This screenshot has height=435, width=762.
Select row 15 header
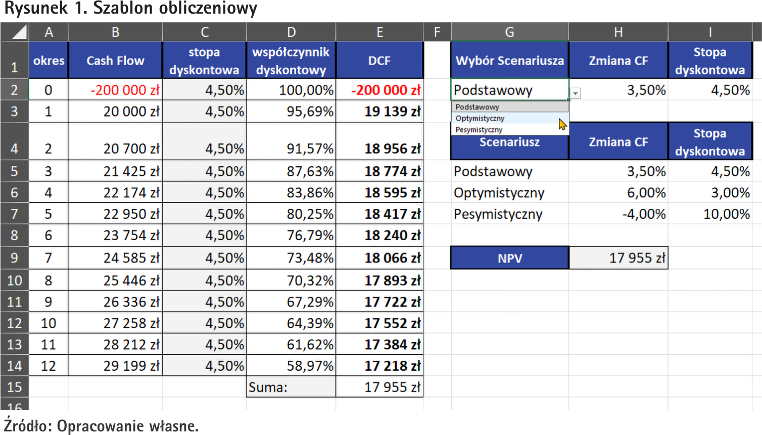tap(14, 387)
